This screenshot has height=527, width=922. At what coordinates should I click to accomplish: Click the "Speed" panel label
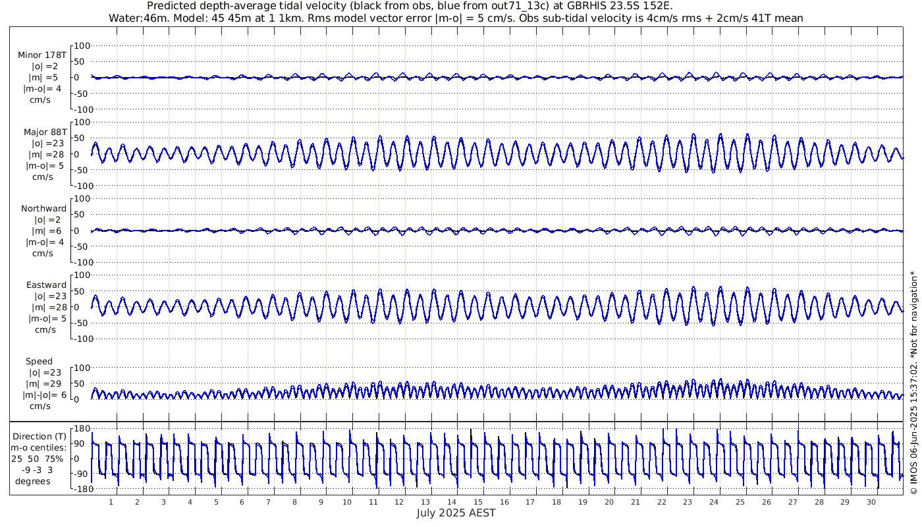(40, 362)
